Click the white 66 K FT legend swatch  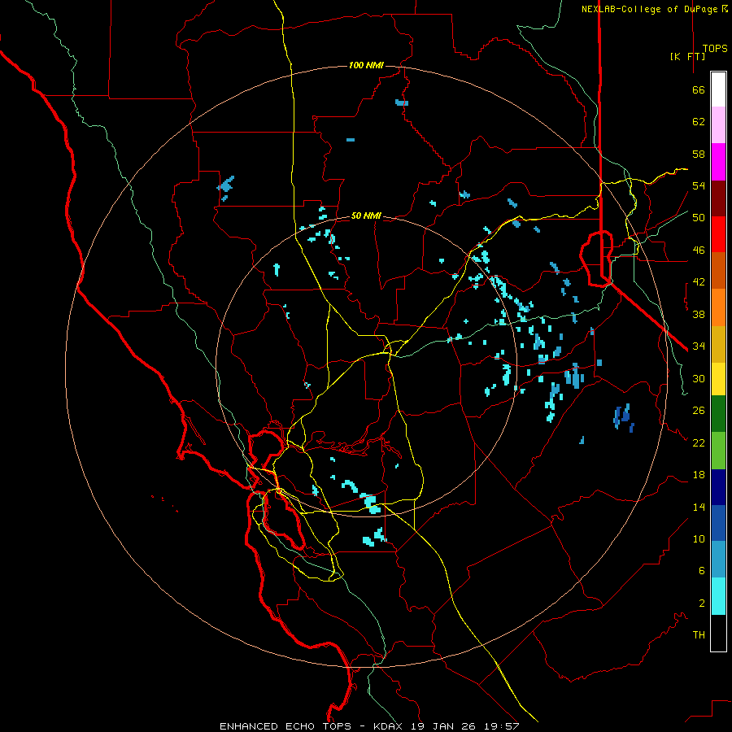pos(718,89)
